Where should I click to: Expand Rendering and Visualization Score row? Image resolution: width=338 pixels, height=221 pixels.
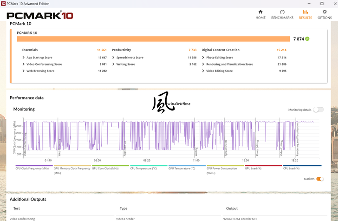pyautogui.click(x=203, y=64)
